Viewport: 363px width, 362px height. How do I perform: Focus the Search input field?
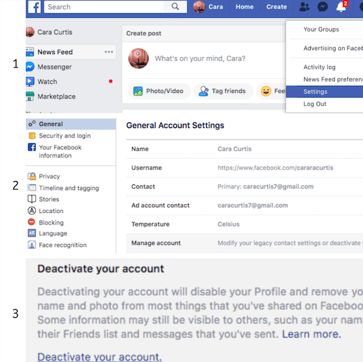coord(104,7)
